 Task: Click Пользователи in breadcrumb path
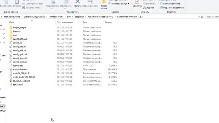point(56,17)
